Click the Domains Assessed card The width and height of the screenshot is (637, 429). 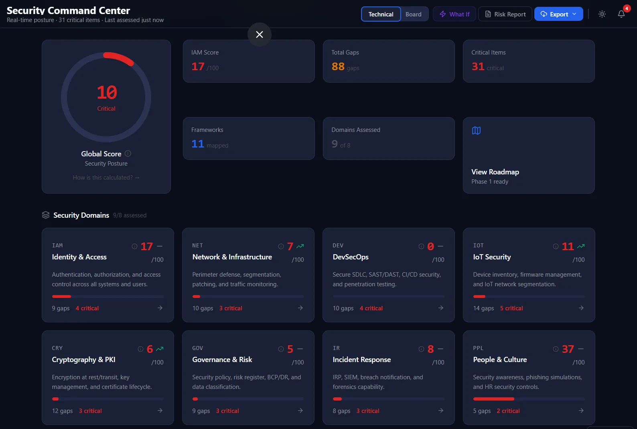[389, 138]
